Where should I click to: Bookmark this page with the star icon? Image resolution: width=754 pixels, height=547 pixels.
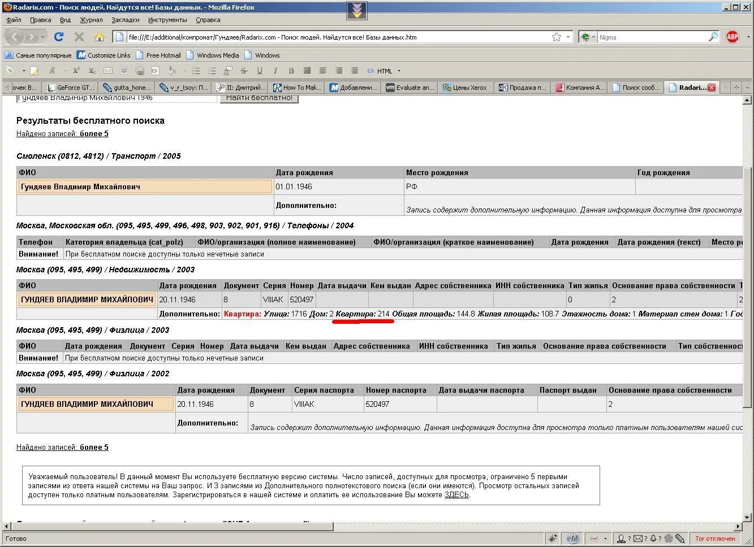pos(557,37)
